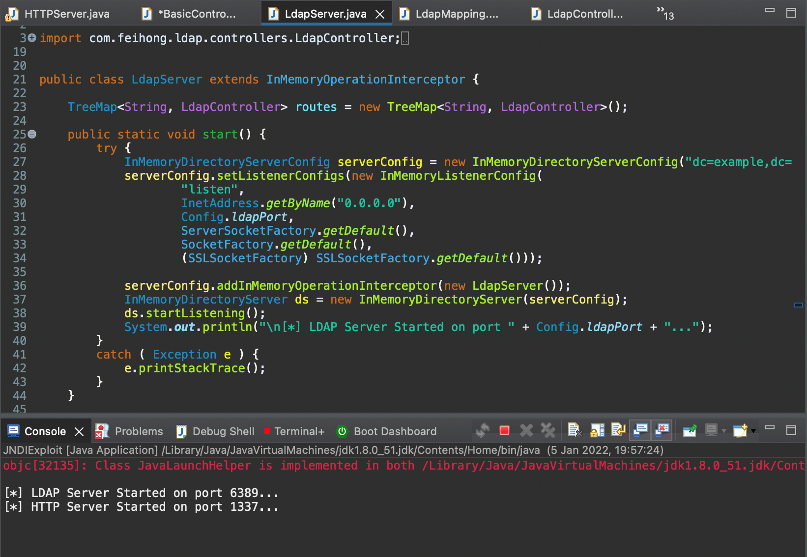Click the JNDIExploit launch description in the console
Screen dimensions: 807x557
[x=333, y=450]
